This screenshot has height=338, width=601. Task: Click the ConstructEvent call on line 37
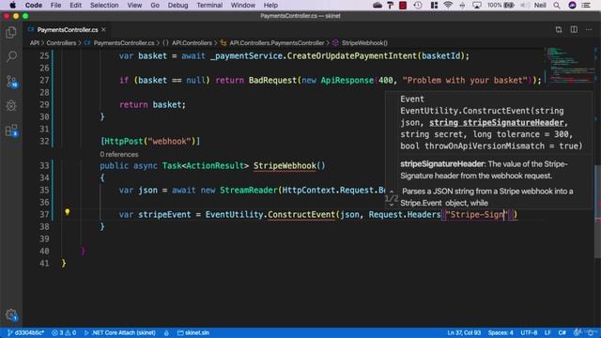[301, 215]
